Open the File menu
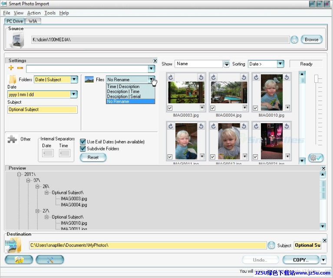The width and height of the screenshot is (333, 278). point(7,13)
